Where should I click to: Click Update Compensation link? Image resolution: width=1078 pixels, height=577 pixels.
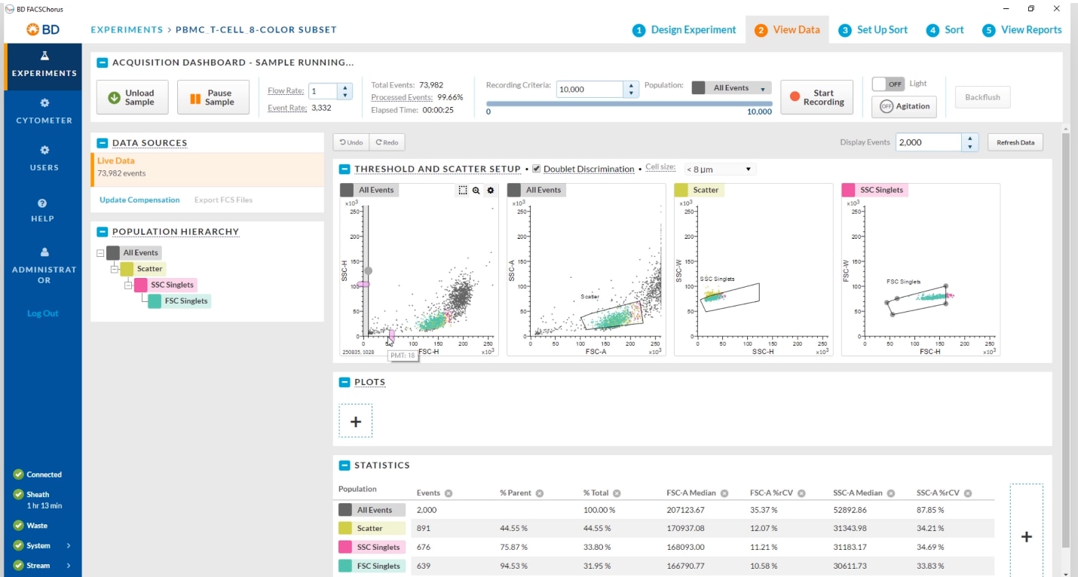(x=139, y=200)
